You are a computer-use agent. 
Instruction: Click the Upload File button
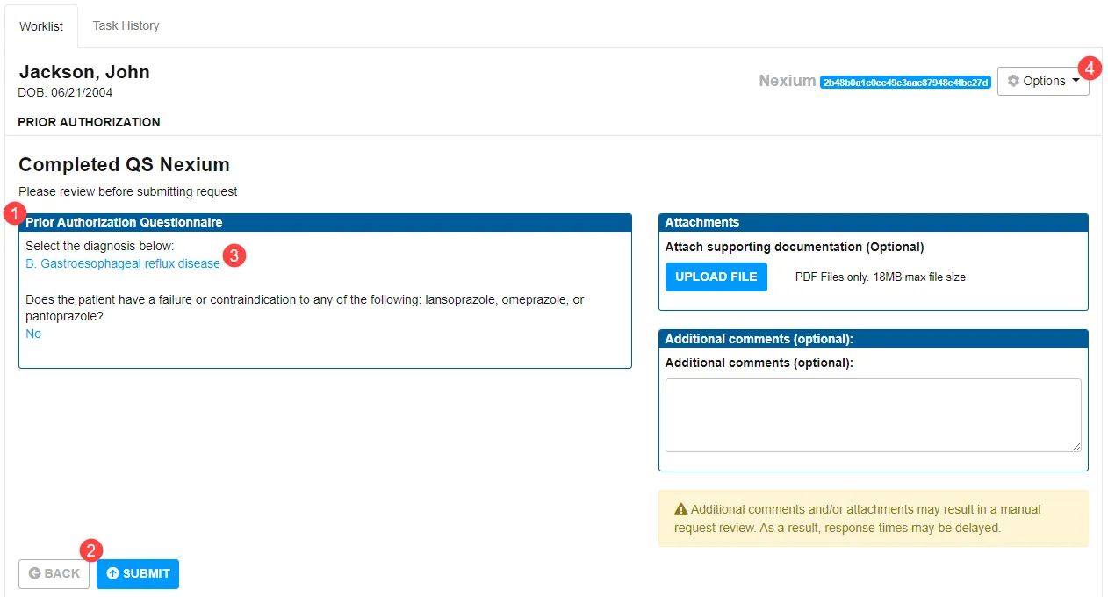[x=716, y=277]
